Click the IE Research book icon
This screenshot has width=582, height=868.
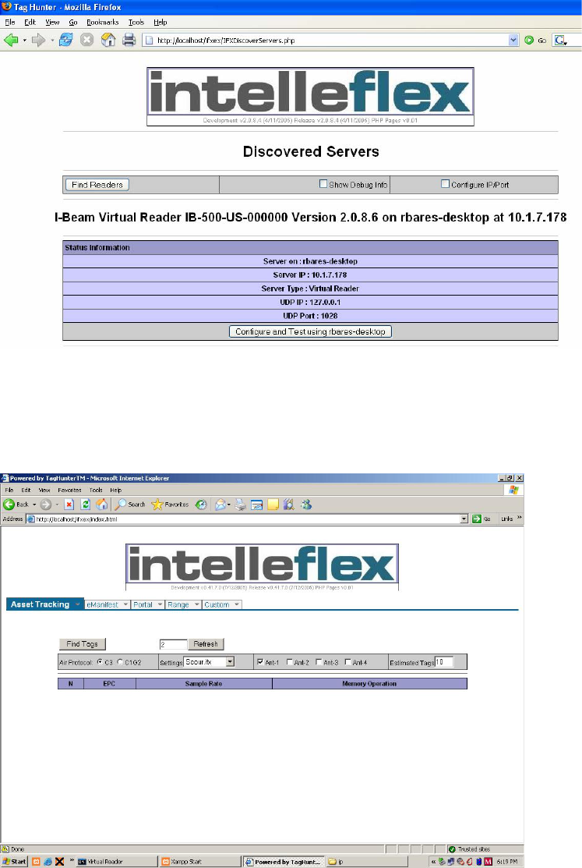(289, 505)
